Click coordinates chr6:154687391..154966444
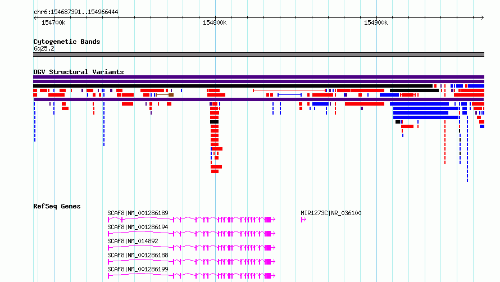The image size is (500, 282). tap(76, 12)
